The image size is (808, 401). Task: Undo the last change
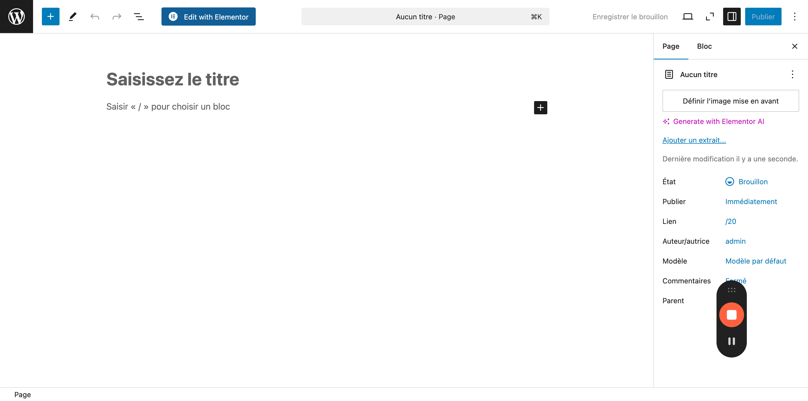click(95, 17)
